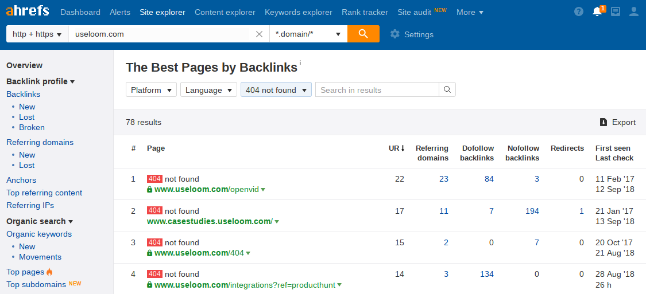Image resolution: width=646 pixels, height=294 pixels.
Task: Click the 78 results text
Action: pos(144,122)
